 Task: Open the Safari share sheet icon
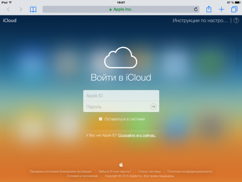(209, 9)
